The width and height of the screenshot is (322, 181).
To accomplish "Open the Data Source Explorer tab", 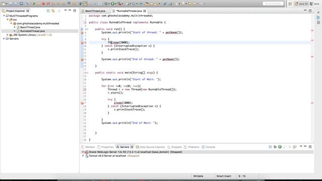I will point(150,147).
